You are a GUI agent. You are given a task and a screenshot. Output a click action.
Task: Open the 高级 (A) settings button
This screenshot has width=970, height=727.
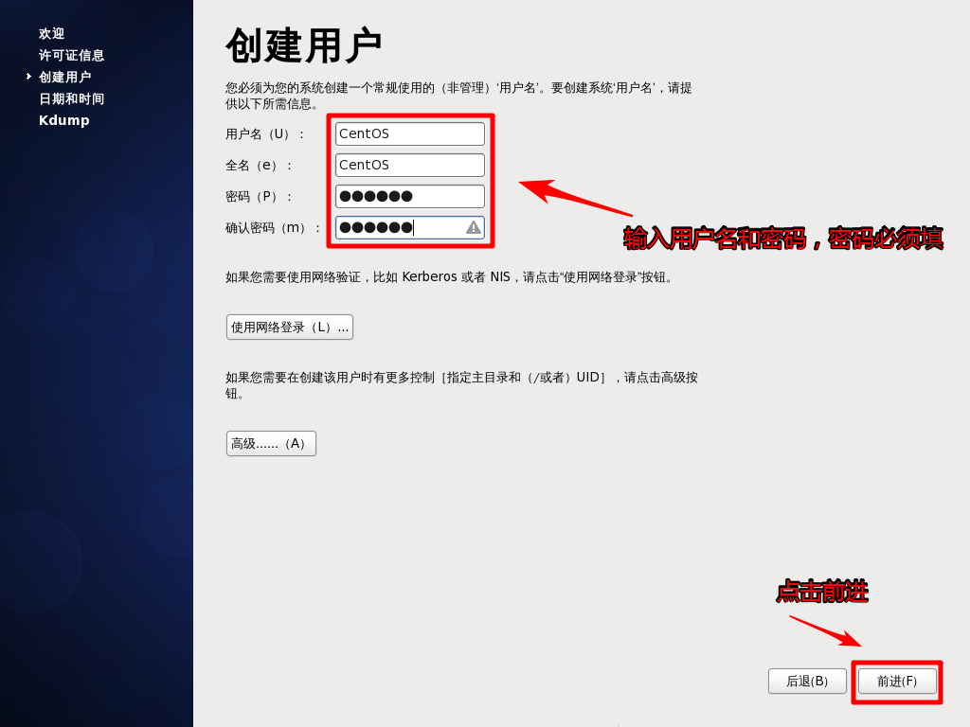pos(271,443)
